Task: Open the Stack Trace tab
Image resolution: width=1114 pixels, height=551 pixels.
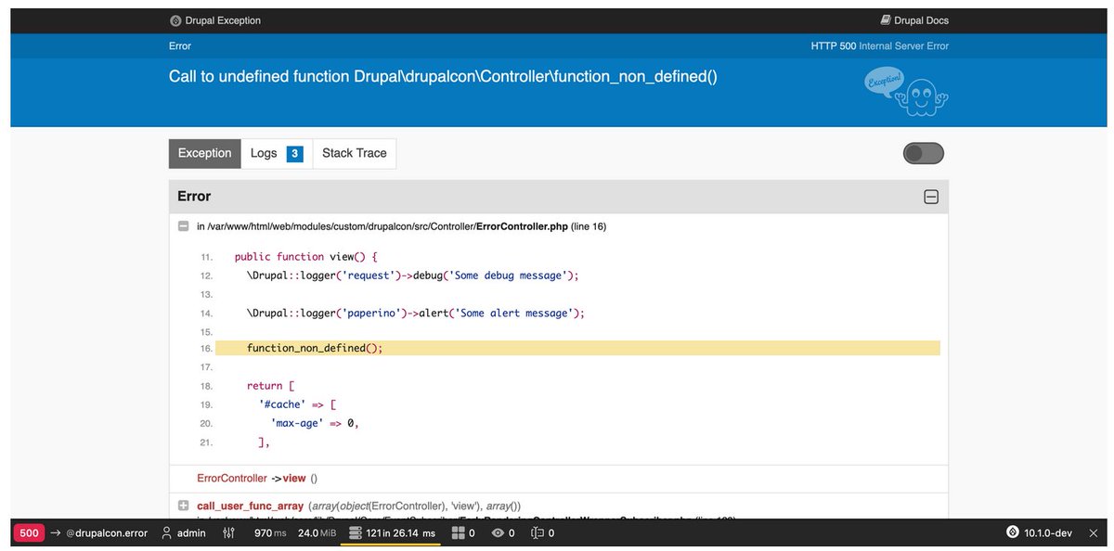Action: 354,153
